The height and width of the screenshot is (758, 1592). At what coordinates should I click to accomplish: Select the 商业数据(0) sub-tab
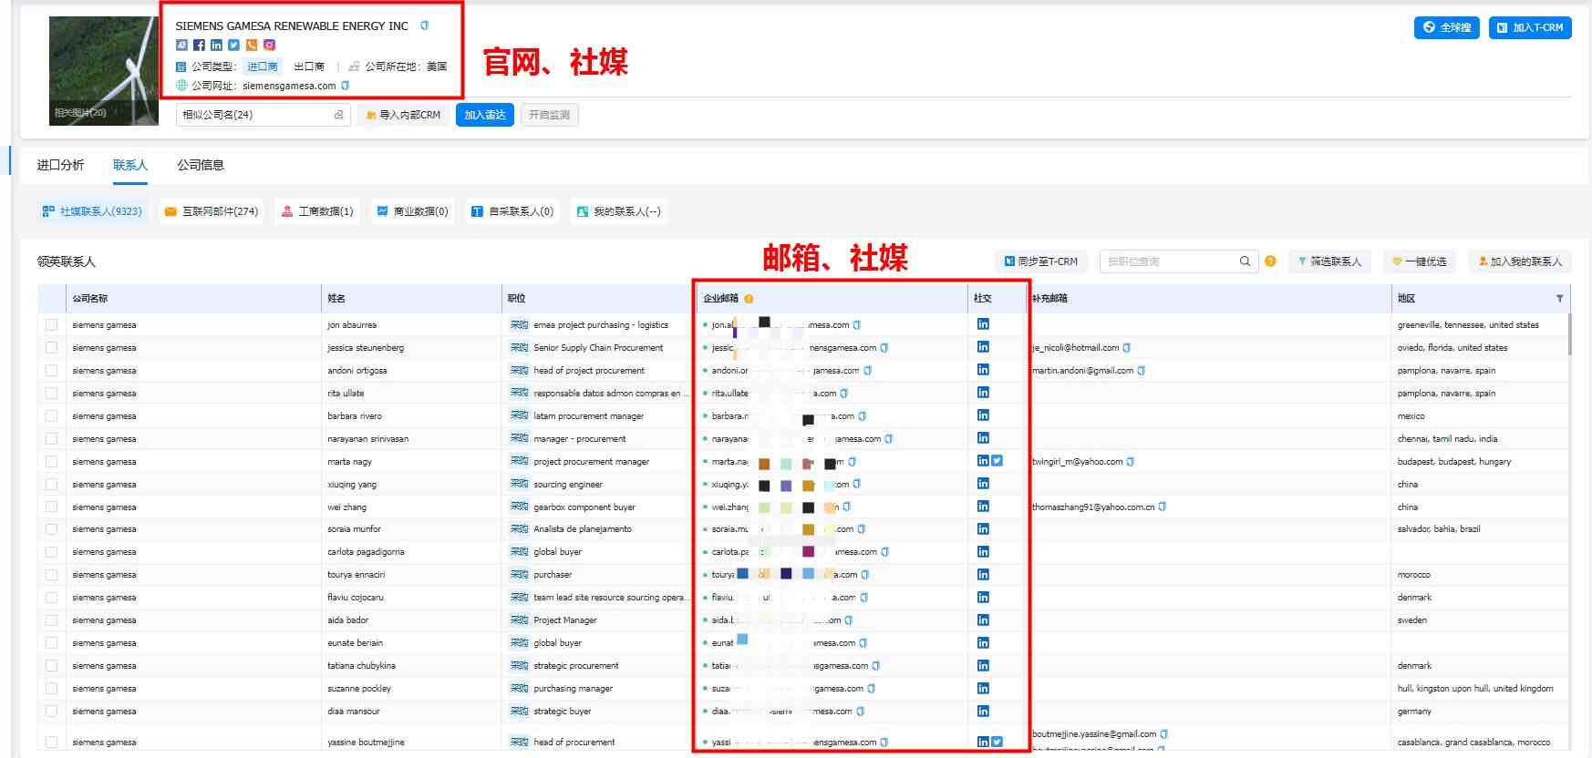coord(412,211)
